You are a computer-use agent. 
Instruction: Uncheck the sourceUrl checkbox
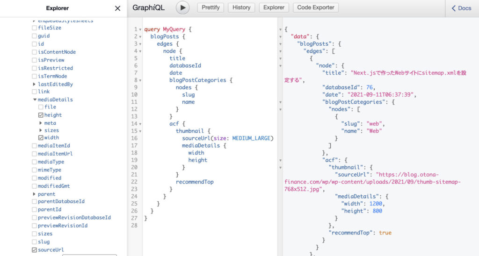click(x=34, y=250)
